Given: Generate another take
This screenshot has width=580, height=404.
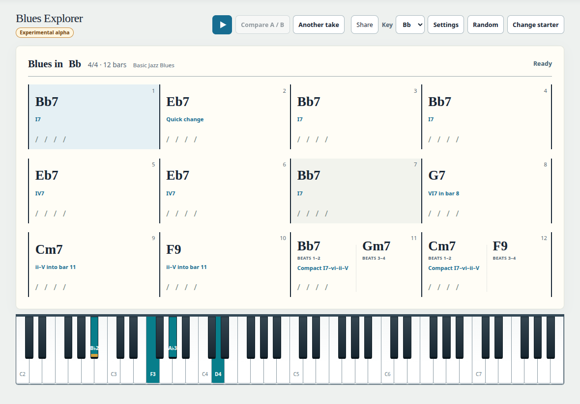Looking at the screenshot, I should coord(319,25).
